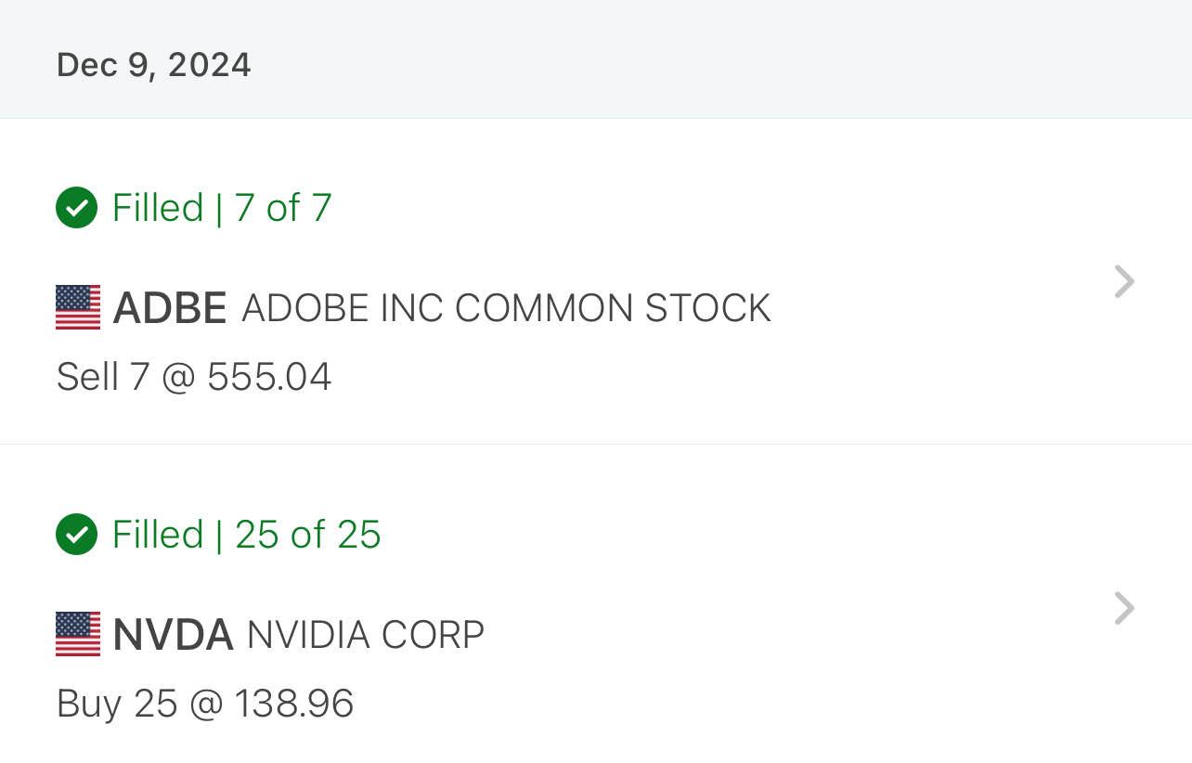
Task: Expand NVDA order details via right chevron
Action: pos(1124,609)
